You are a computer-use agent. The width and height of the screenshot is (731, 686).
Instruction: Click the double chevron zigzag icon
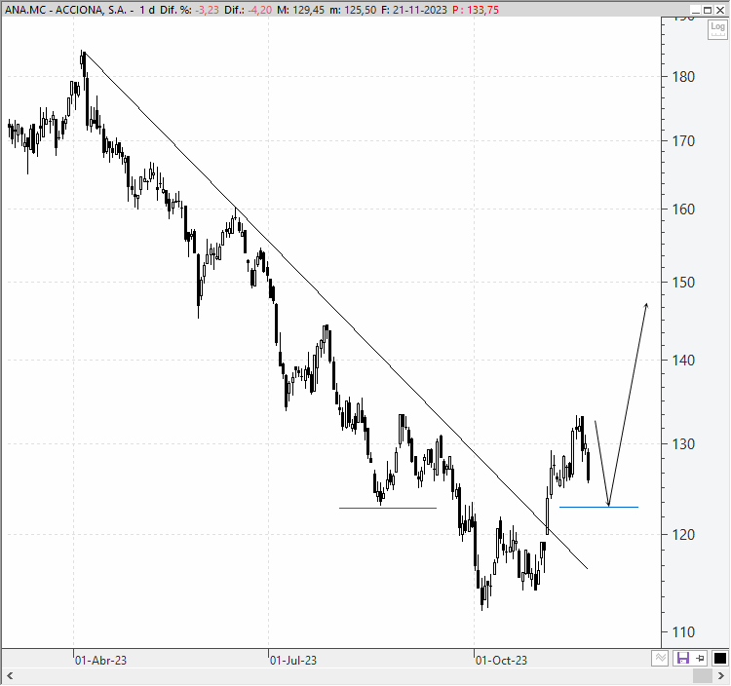[660, 658]
